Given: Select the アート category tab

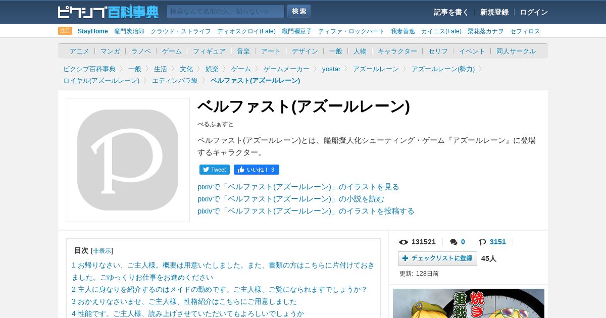Looking at the screenshot, I should (x=271, y=51).
